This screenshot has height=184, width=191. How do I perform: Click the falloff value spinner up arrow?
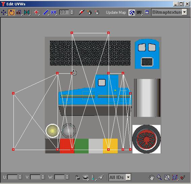point(72,11)
